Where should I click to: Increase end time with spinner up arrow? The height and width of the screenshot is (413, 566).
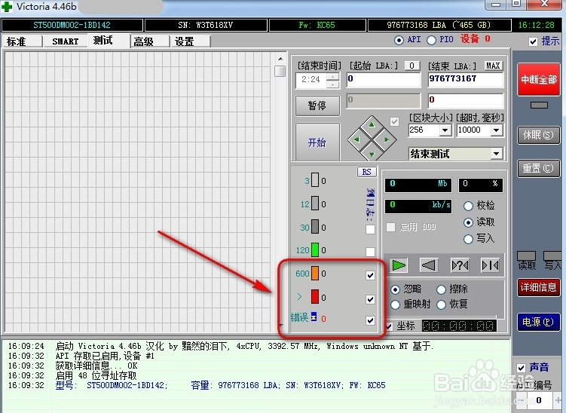click(x=332, y=77)
